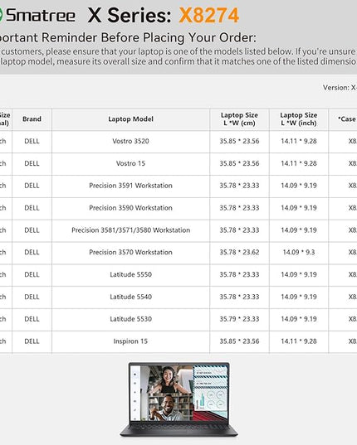The image size is (357, 445).
Task: Click the 'Latitude 5550' model cell
Action: pos(130,275)
